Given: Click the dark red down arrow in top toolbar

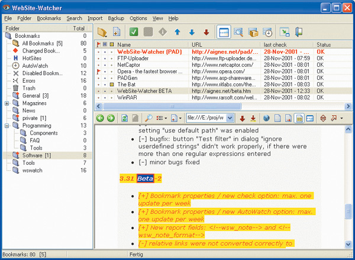Looking at the screenshot, I should click(206, 32).
